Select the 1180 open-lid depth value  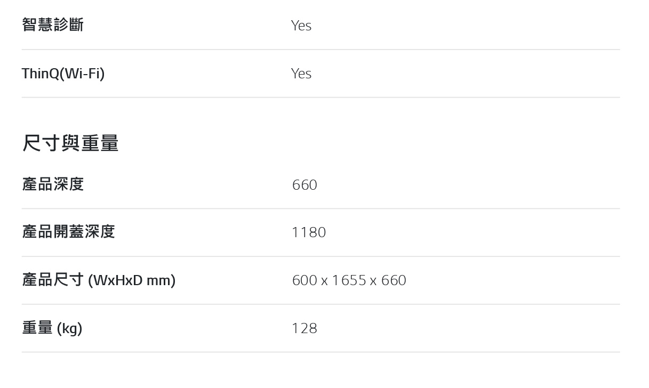(x=309, y=232)
